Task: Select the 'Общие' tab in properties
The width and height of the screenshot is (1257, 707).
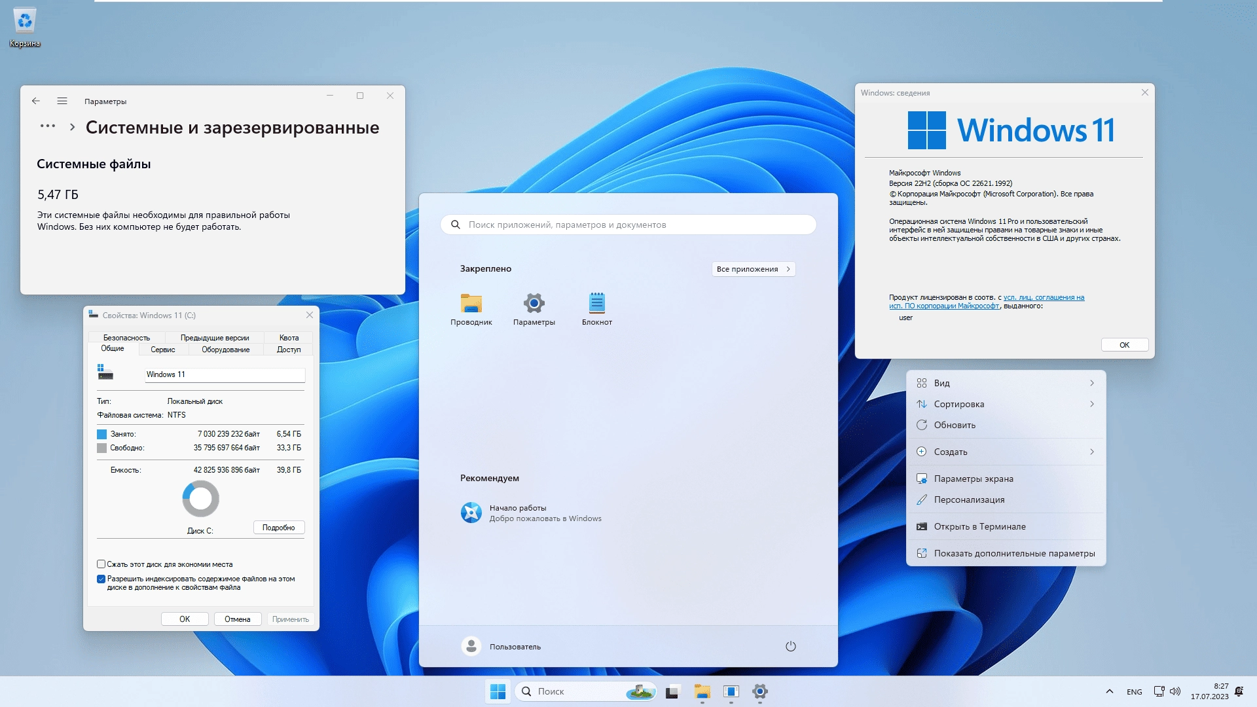Action: point(113,348)
